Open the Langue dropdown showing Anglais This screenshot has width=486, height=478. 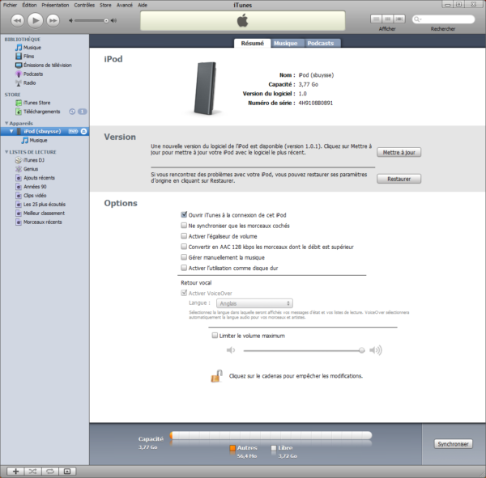(x=254, y=303)
